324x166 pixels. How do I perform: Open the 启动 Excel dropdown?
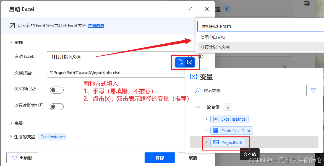click(x=121, y=57)
